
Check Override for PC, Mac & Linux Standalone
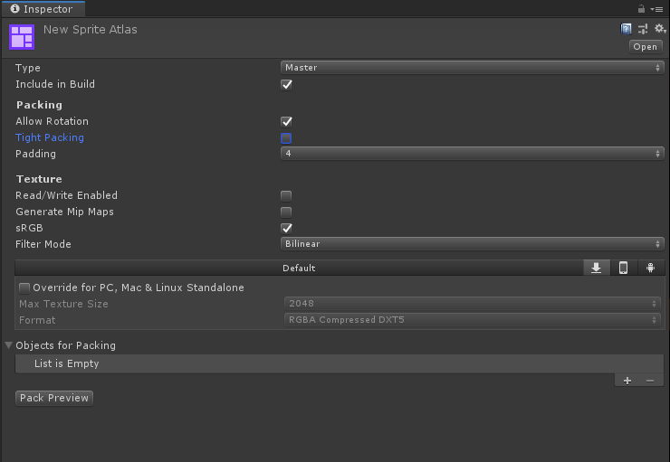[24, 288]
